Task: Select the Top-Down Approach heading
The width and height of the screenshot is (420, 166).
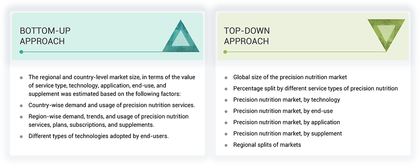Action: click(x=247, y=36)
